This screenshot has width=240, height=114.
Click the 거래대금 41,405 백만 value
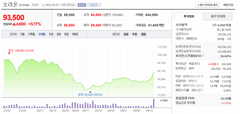[156, 25]
